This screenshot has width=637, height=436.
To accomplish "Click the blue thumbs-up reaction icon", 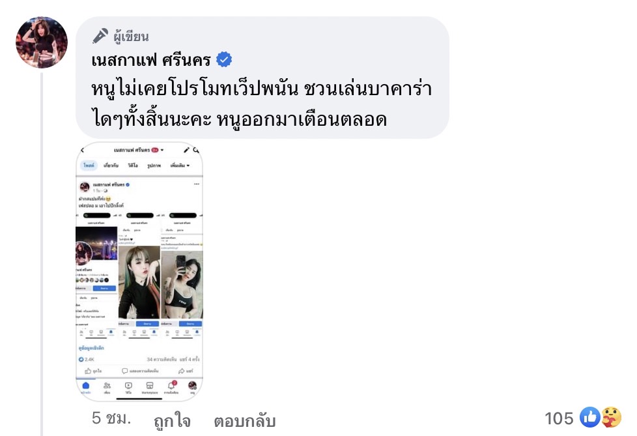I will click(589, 417).
